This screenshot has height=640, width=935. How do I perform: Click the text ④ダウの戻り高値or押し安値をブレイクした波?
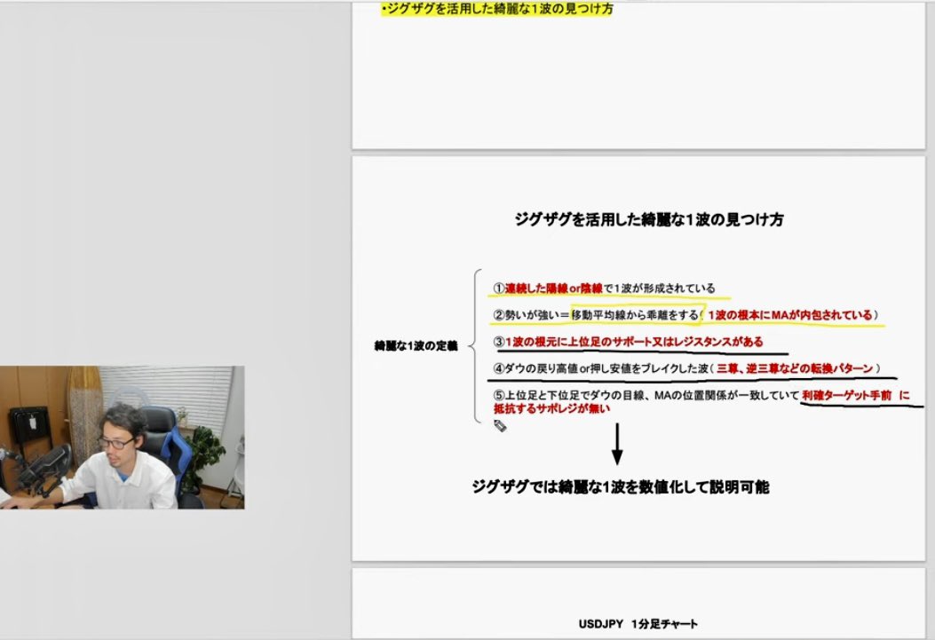pyautogui.click(x=600, y=369)
